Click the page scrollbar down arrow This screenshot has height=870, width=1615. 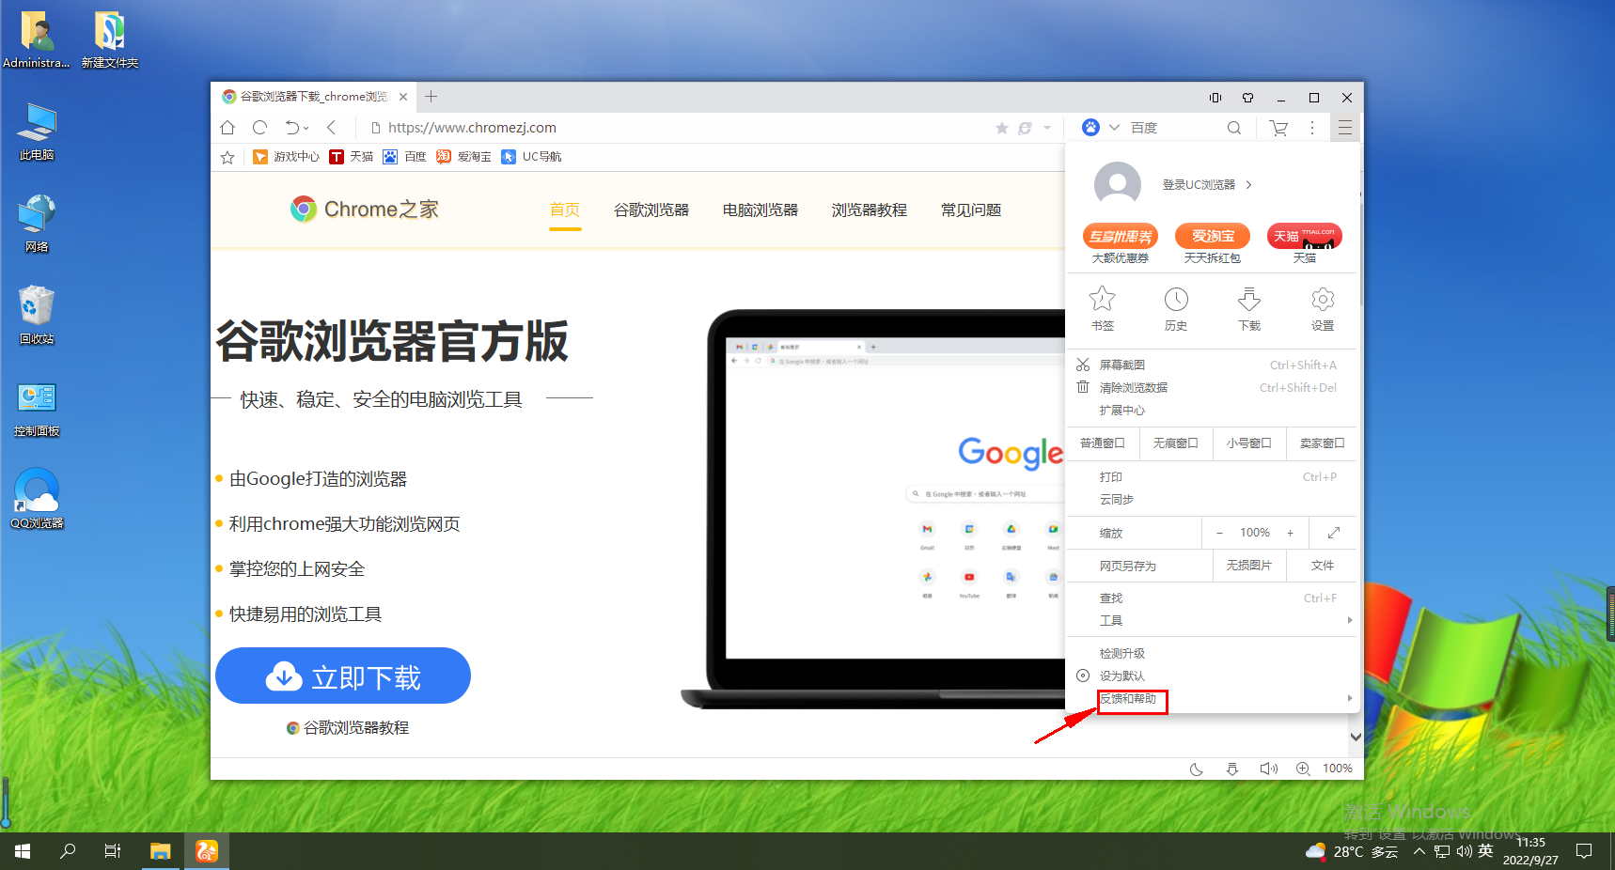[1356, 738]
